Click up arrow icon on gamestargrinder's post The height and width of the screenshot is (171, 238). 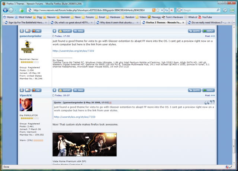pyautogui.click(x=54, y=31)
